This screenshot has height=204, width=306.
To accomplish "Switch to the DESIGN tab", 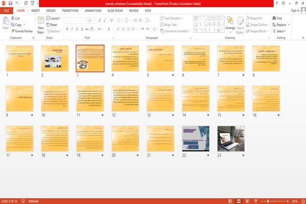I will point(51,11).
